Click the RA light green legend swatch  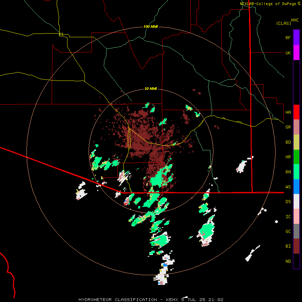pyautogui.click(x=296, y=171)
